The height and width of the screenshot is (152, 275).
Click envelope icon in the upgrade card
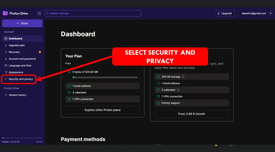tap(158, 83)
